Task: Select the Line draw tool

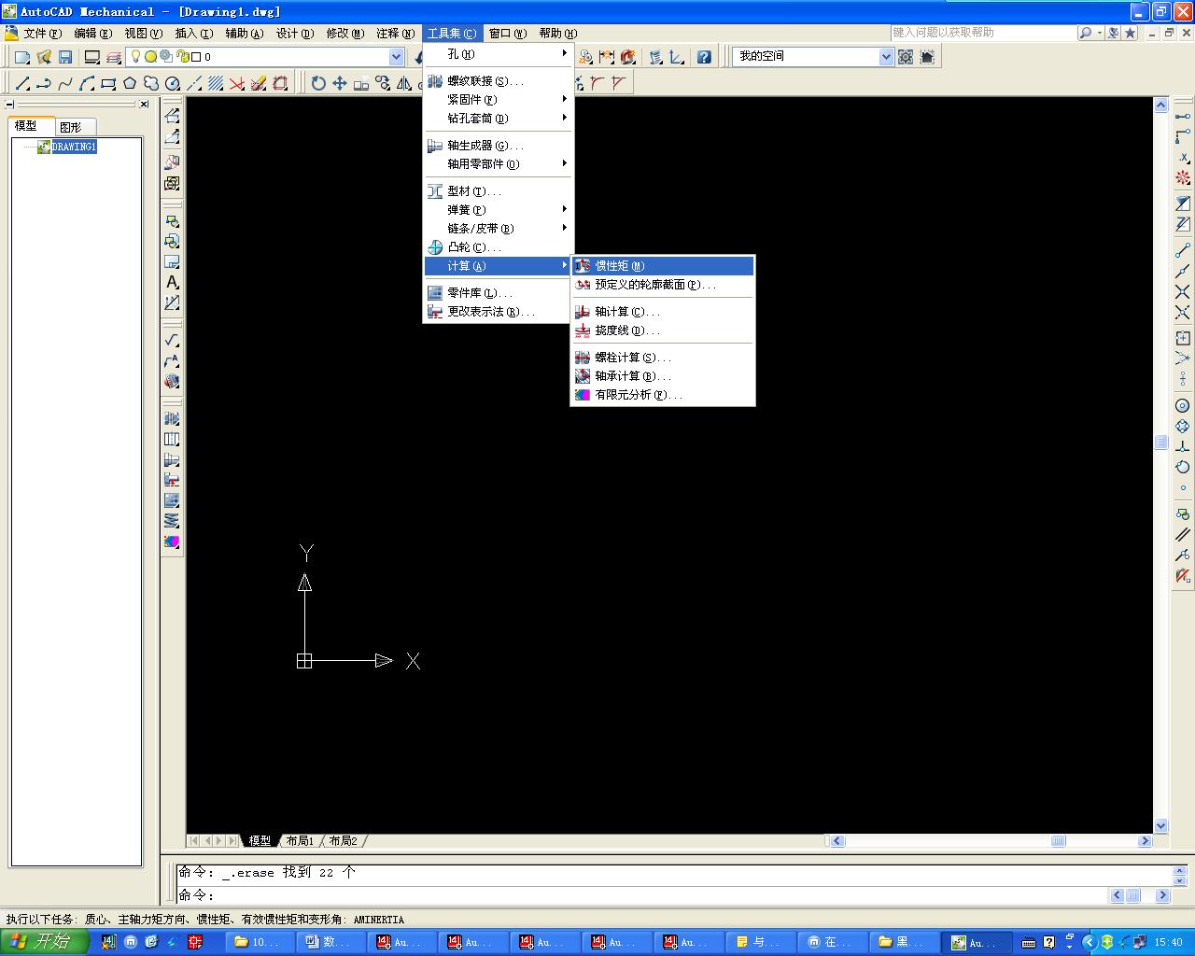Action: pos(22,83)
